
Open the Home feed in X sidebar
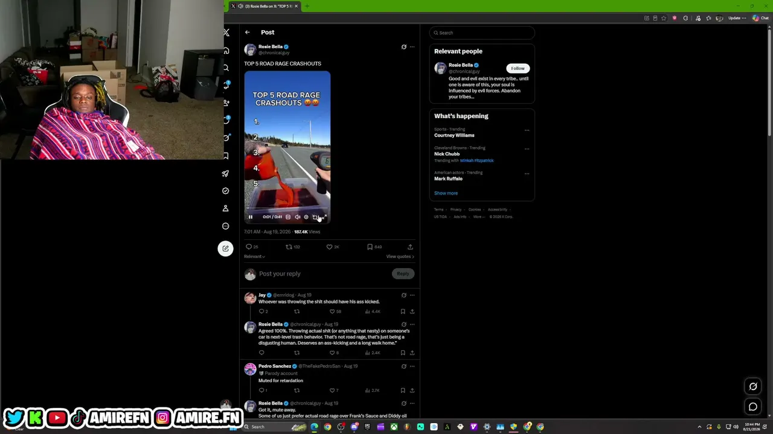226,51
